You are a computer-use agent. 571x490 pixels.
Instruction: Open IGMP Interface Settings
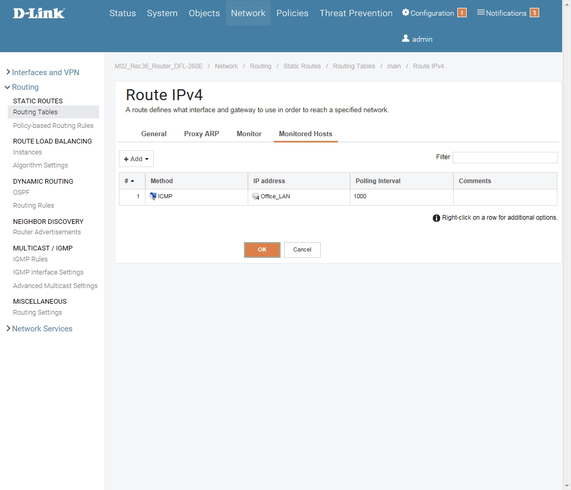48,272
